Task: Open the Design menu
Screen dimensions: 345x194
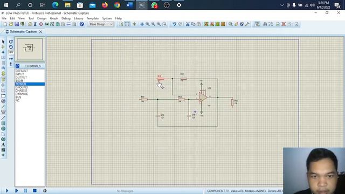Action: pos(42,18)
